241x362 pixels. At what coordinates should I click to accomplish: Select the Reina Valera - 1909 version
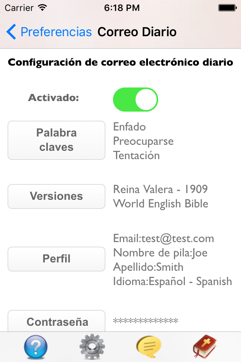tap(160, 189)
